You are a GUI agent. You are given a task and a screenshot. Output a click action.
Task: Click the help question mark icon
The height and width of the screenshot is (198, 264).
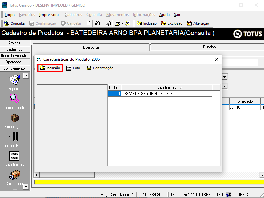coord(128,23)
